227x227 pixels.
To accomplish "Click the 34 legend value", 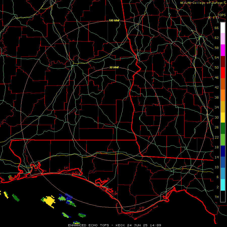I will point(217,107).
